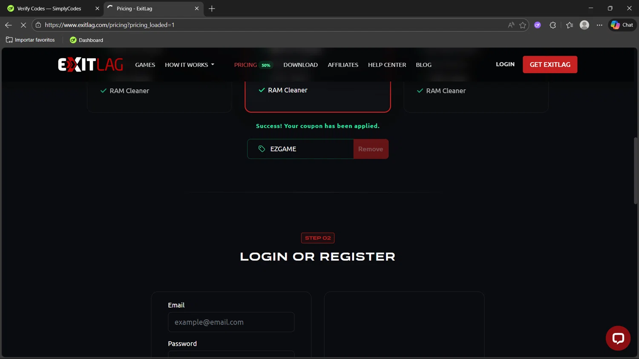Open Copilot Chat
Viewport: 639px width, 359px height.
pos(622,25)
